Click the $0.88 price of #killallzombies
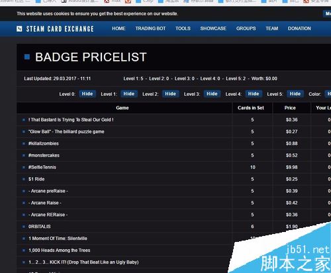The height and width of the screenshot is (273, 331). point(292,143)
